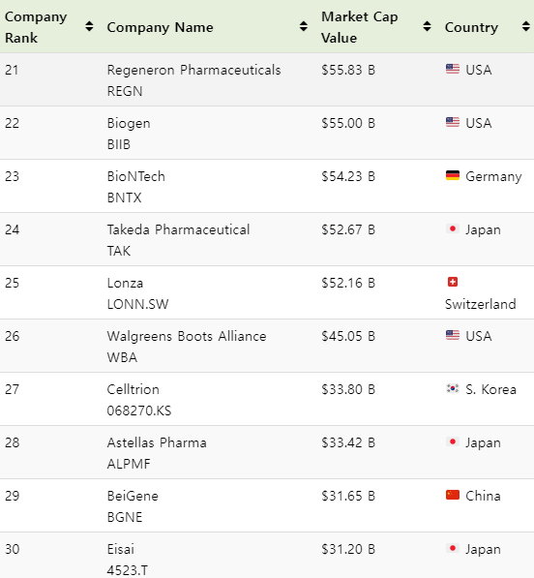Click the South Korea flag icon
534x578 pixels.
pyautogui.click(x=452, y=388)
